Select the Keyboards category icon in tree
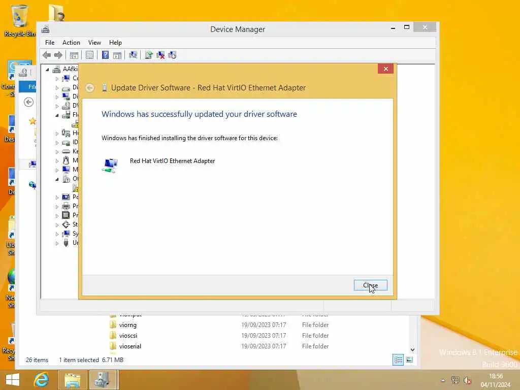Viewport: 520px width, 390px height. [x=66, y=151]
